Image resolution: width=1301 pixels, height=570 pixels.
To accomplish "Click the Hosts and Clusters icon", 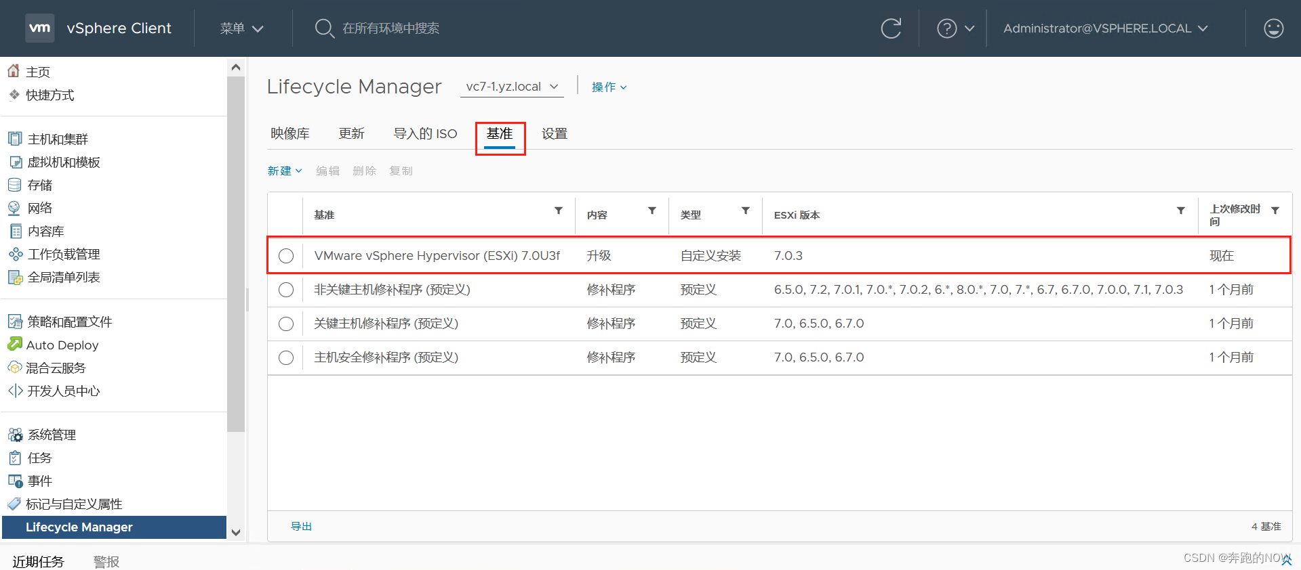I will click(15, 139).
